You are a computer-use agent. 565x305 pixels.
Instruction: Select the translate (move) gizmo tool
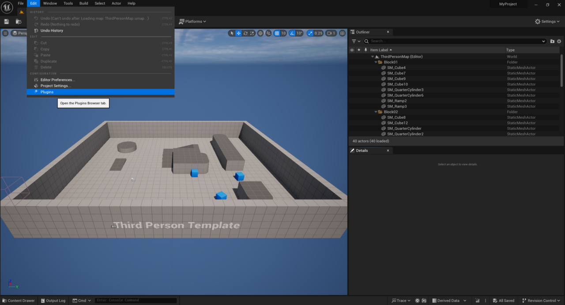239,33
